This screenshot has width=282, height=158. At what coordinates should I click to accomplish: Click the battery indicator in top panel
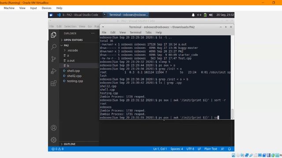coord(205,15)
